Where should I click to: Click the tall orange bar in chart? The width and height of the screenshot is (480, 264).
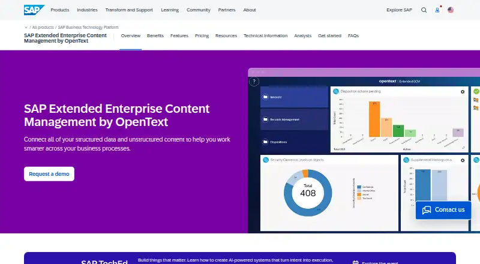coord(374,119)
